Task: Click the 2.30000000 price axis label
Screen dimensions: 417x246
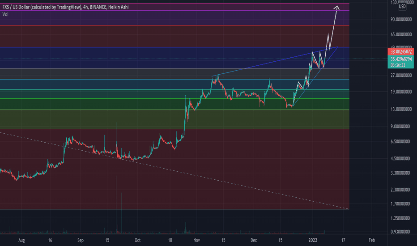Action: pyautogui.click(x=400, y=190)
